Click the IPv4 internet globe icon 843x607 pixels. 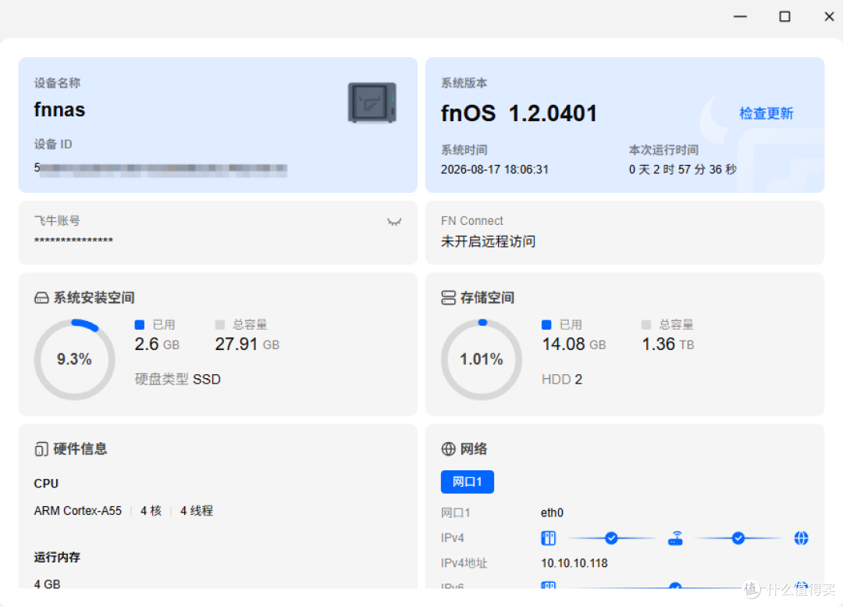[x=801, y=538]
